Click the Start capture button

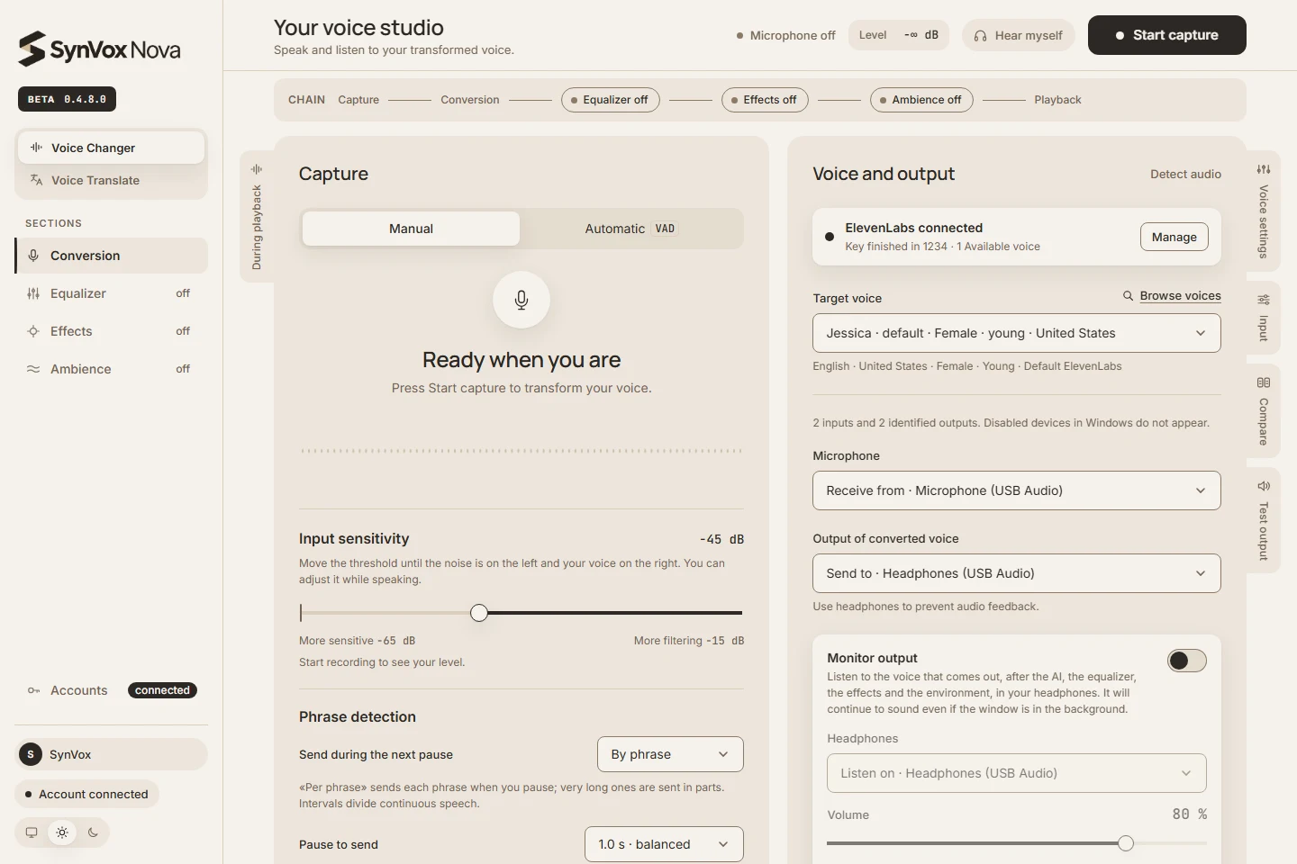(1167, 35)
